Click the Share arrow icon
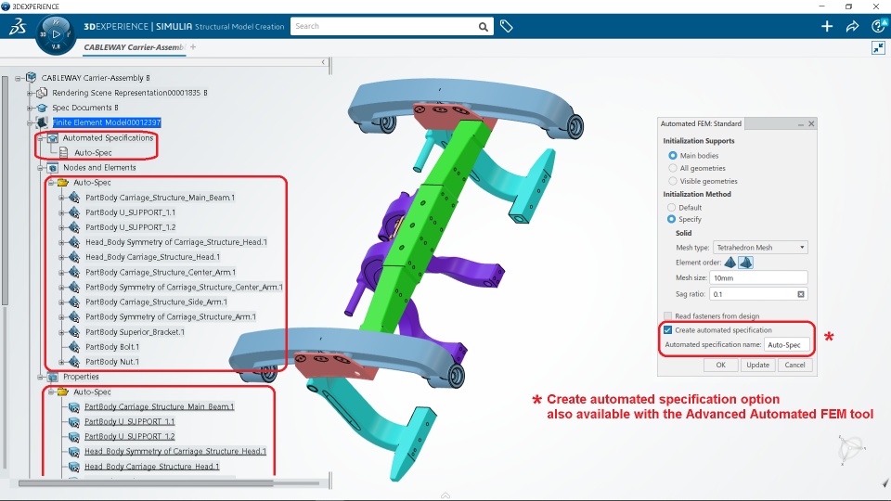The image size is (891, 501). tap(852, 26)
